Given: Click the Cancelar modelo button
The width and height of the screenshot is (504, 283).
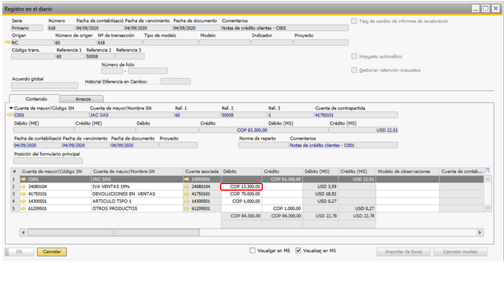Looking at the screenshot, I should coord(460,251).
